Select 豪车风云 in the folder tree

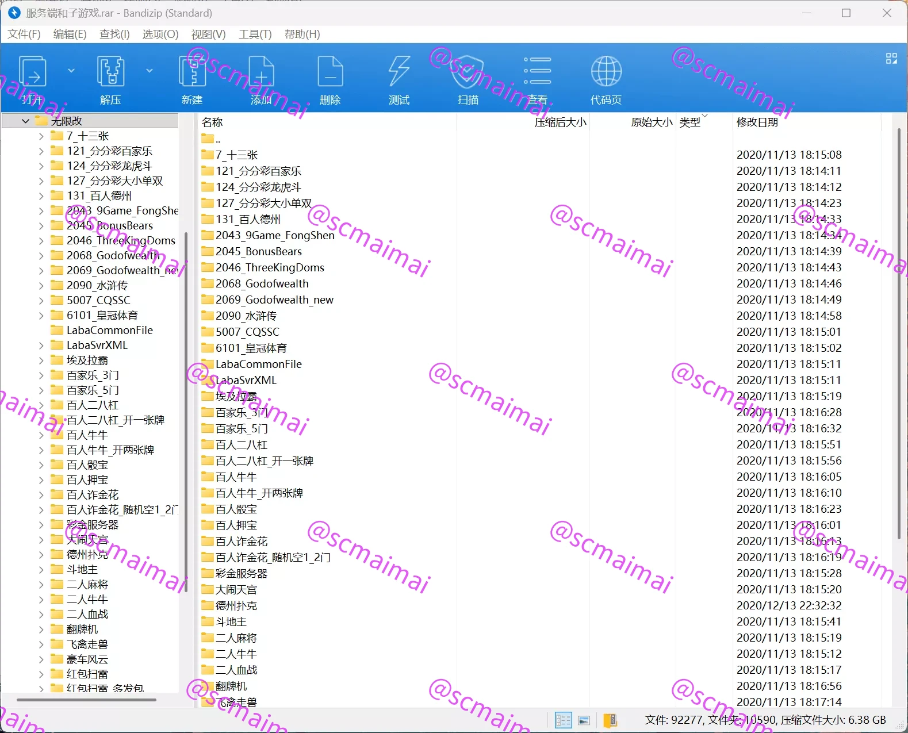click(x=87, y=659)
